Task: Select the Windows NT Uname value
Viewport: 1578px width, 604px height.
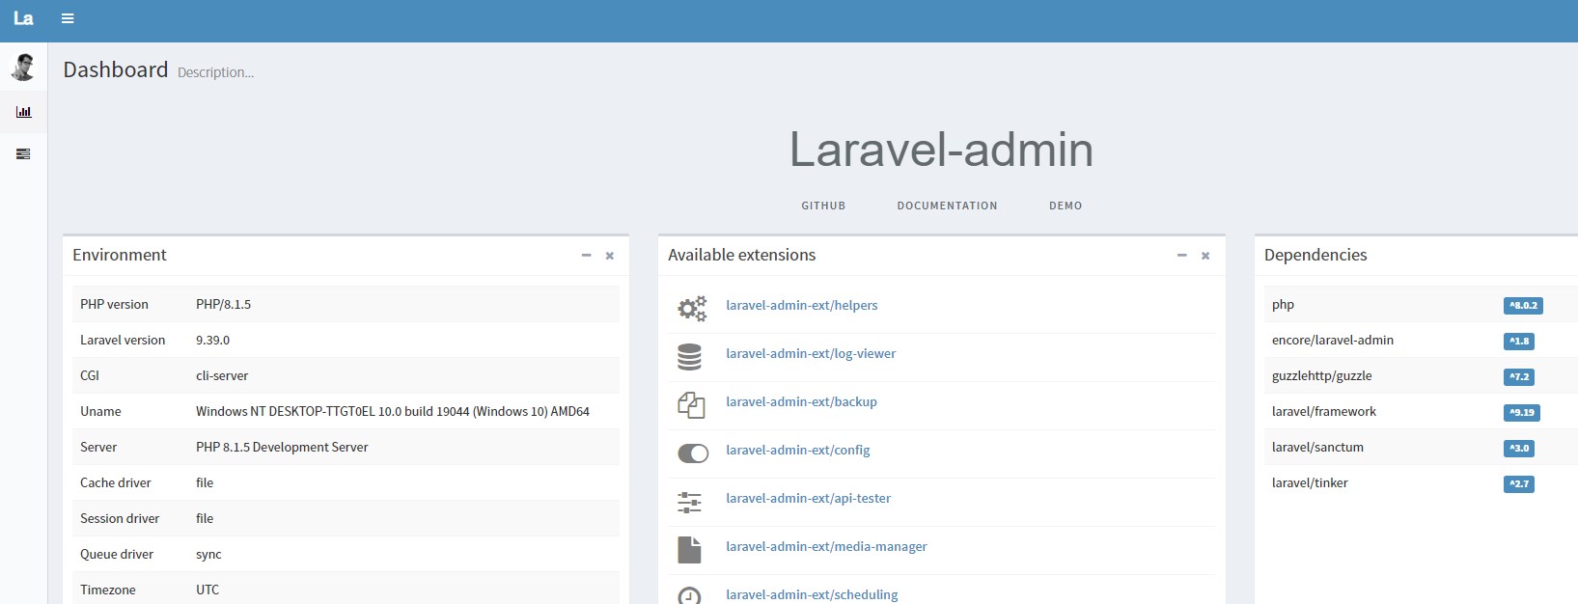Action: click(x=393, y=411)
